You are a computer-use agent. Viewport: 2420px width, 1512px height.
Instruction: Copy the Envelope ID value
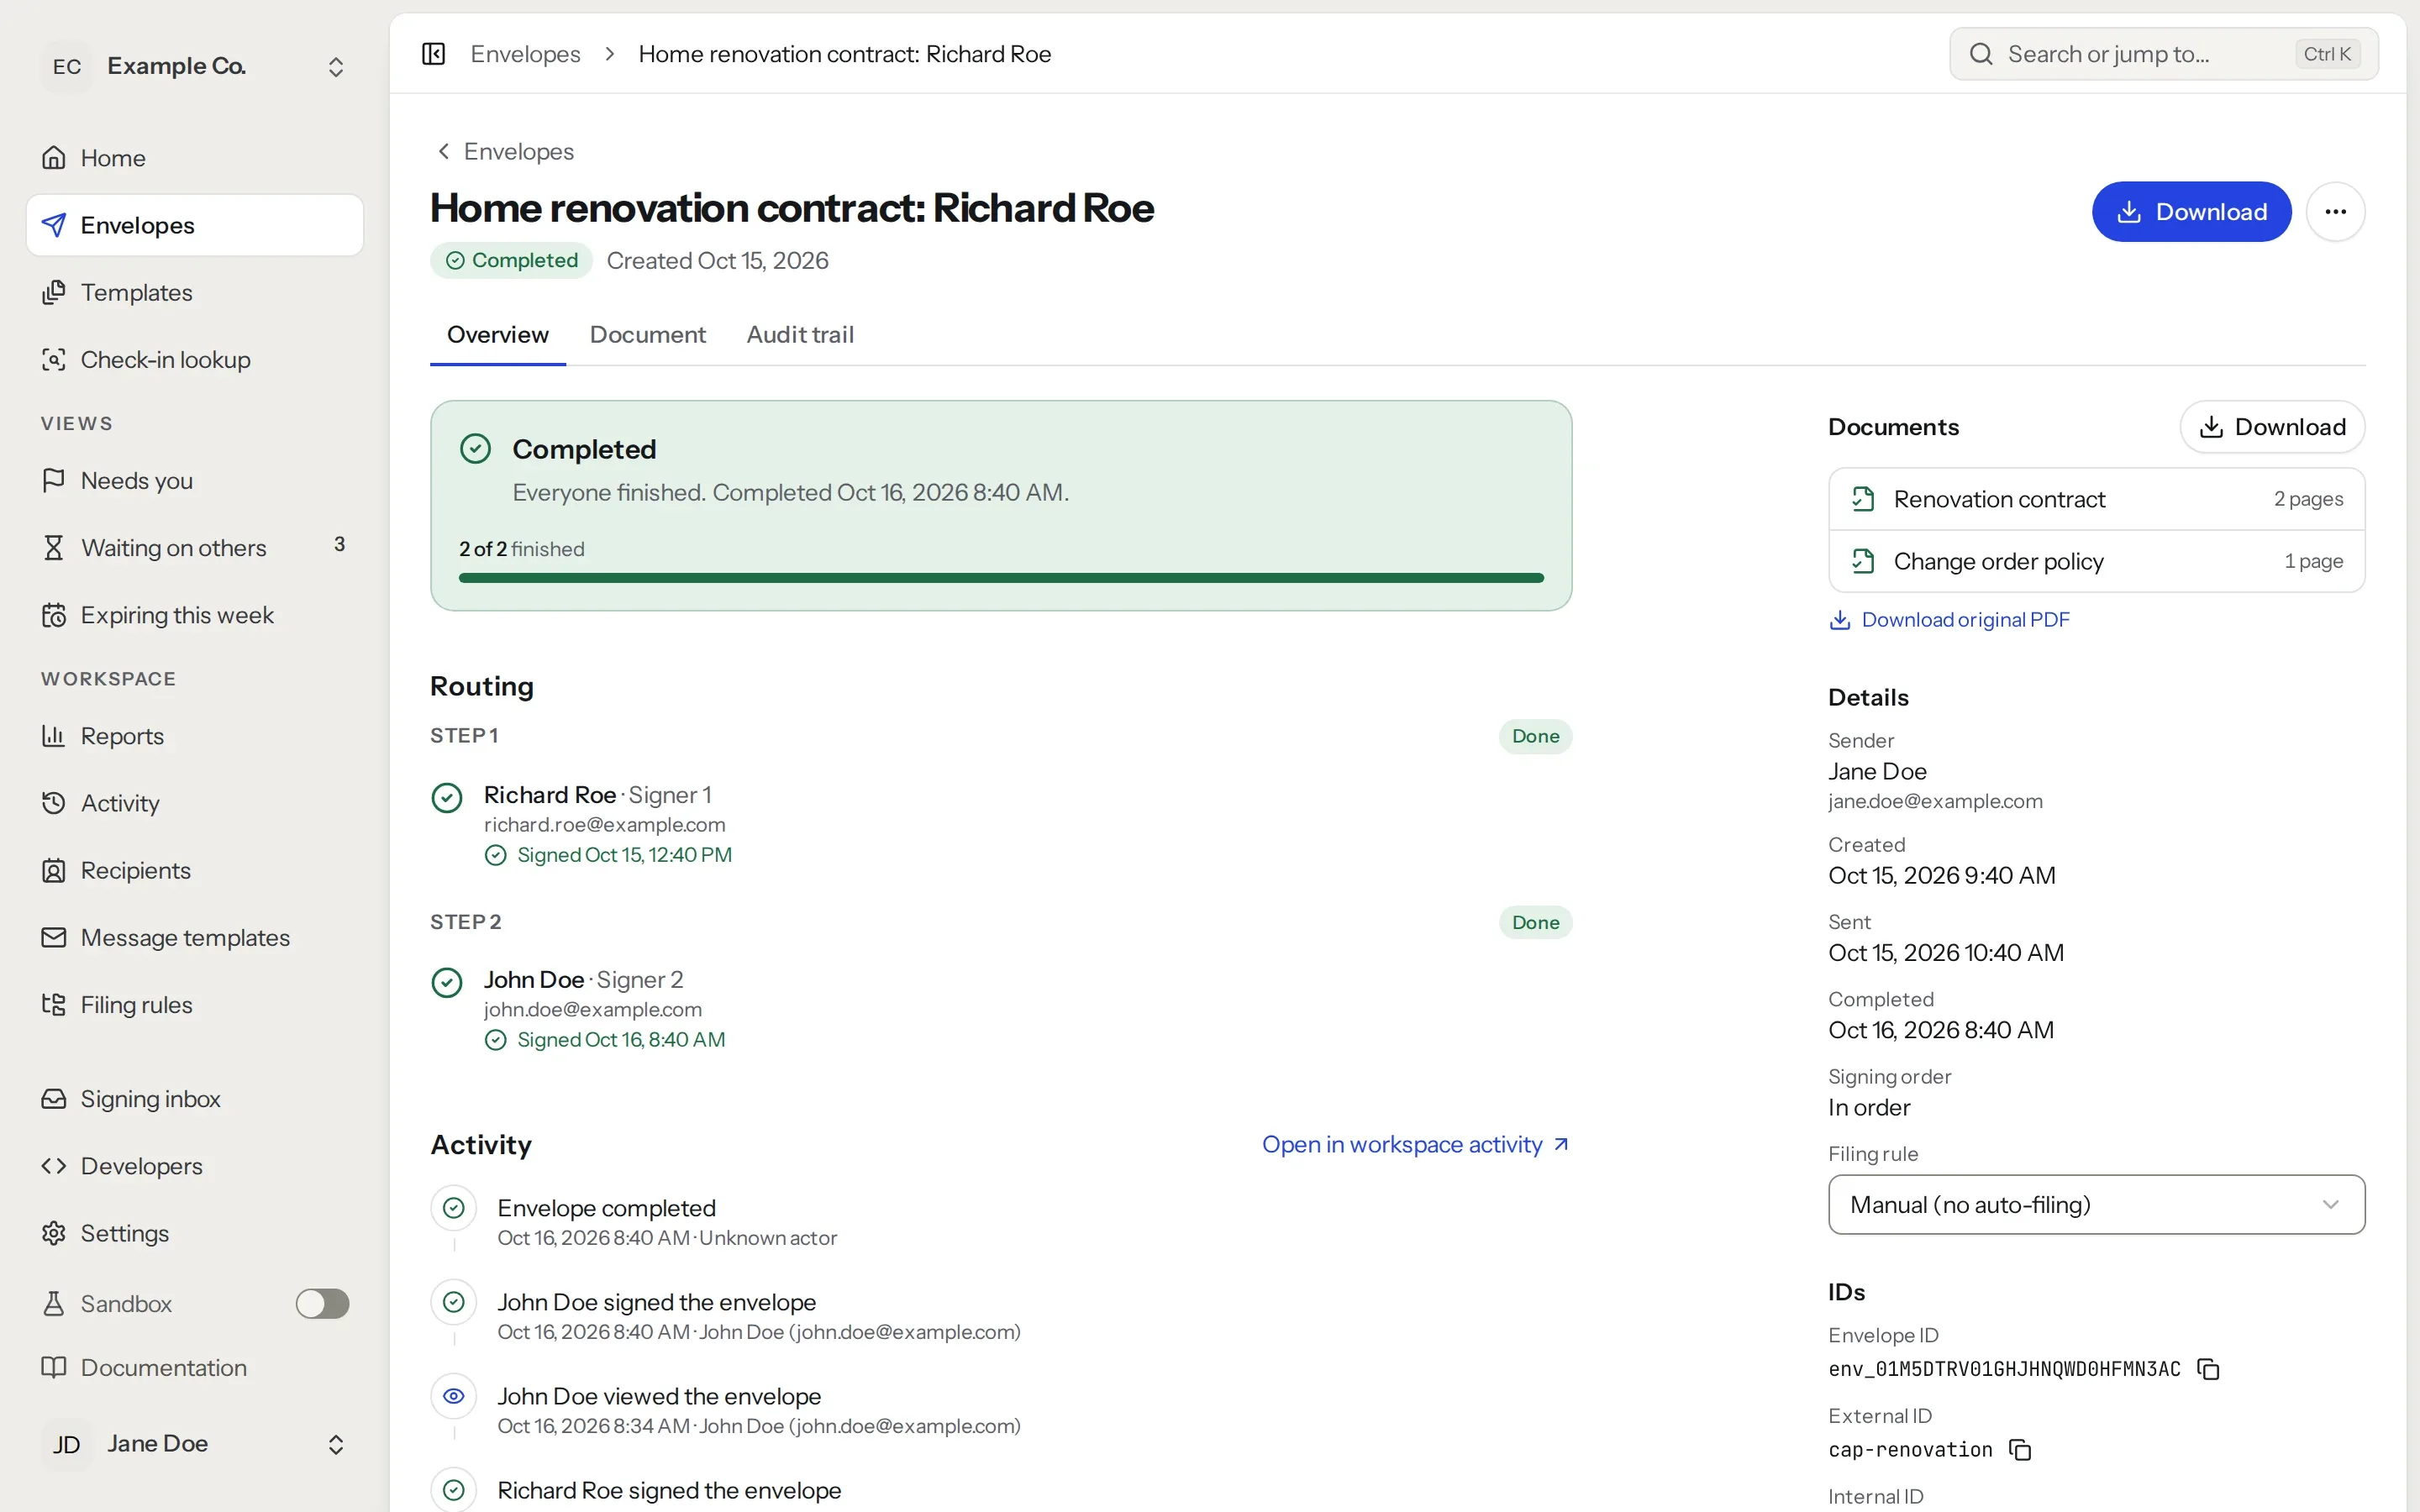tap(2208, 1369)
